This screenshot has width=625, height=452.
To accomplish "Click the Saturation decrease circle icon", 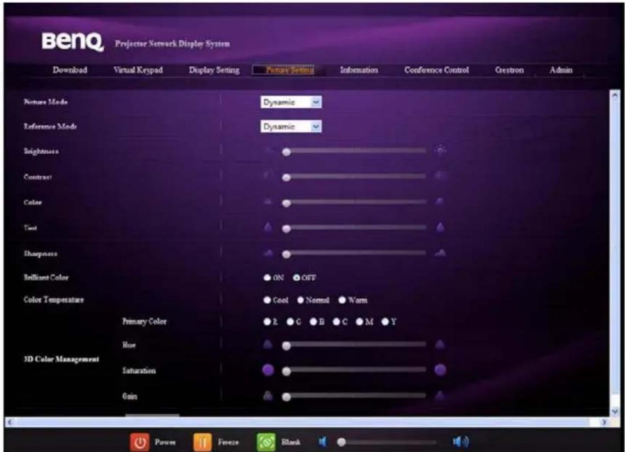I will [268, 370].
